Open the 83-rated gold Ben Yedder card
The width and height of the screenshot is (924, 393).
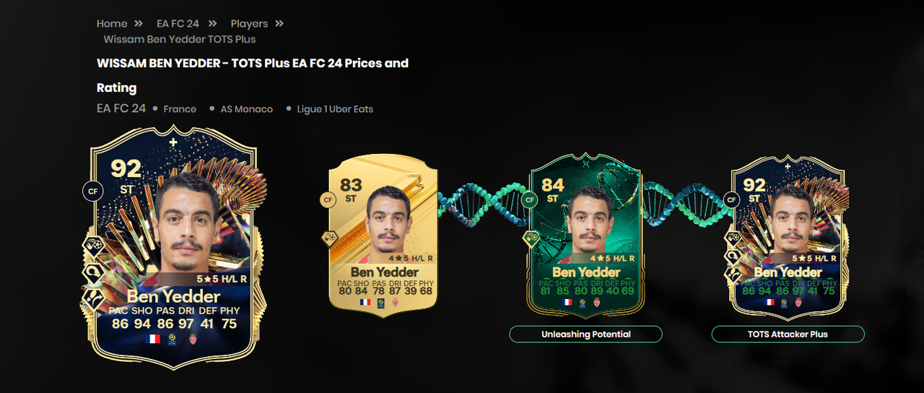coord(383,235)
